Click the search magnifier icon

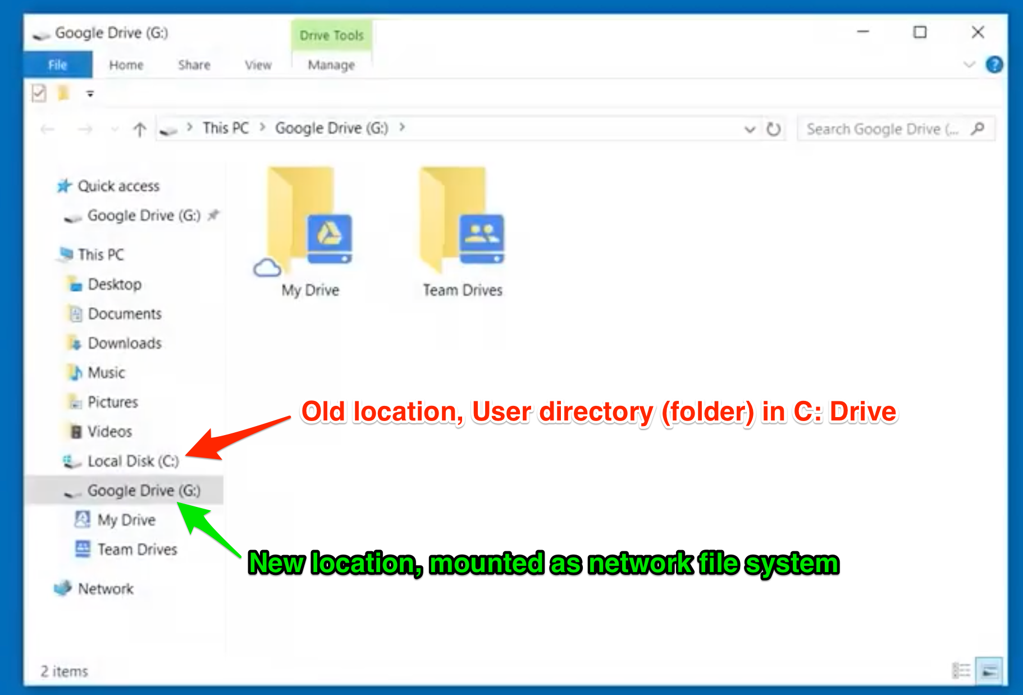click(978, 129)
